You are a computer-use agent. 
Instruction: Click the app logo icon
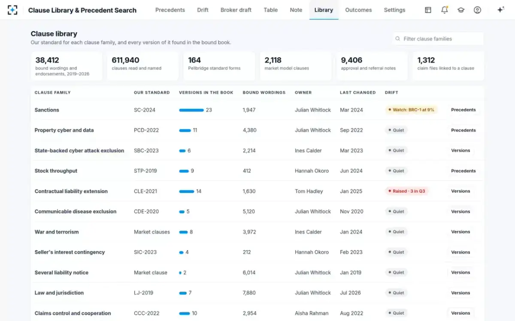pyautogui.click(x=12, y=10)
